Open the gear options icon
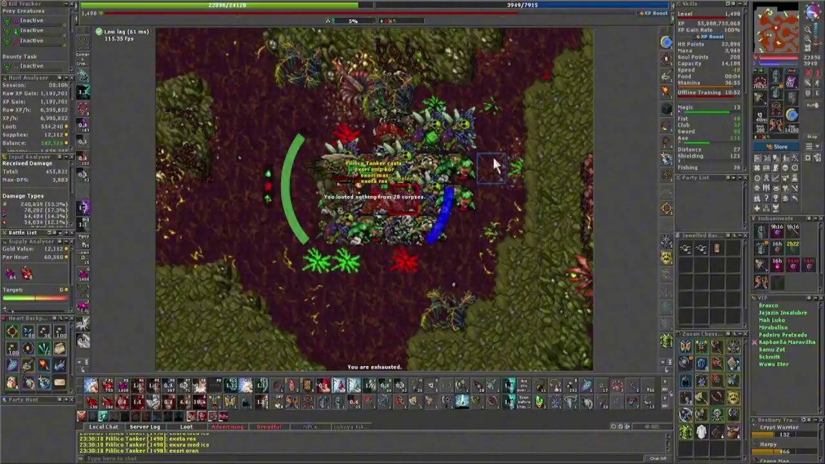 [x=808, y=158]
